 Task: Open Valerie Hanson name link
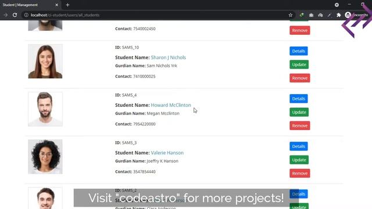[167, 153]
